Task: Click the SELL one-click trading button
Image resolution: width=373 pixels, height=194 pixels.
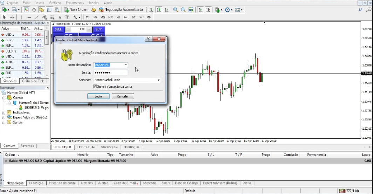Action: 58,29
